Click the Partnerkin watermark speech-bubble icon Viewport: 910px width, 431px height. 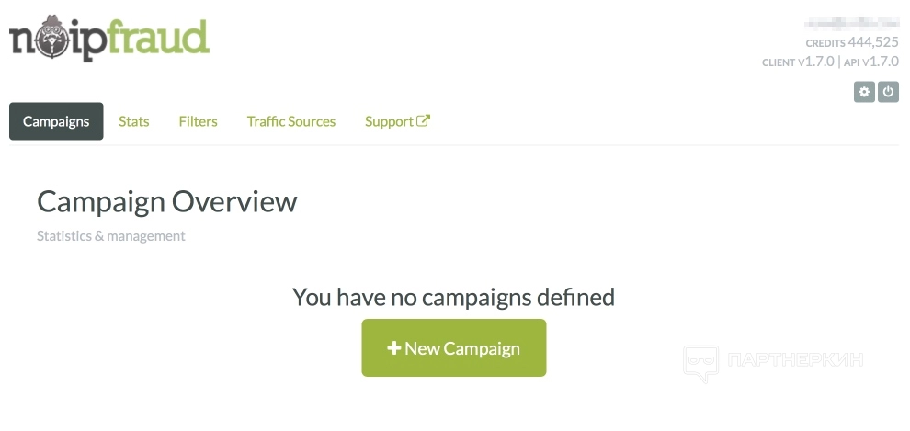point(700,363)
